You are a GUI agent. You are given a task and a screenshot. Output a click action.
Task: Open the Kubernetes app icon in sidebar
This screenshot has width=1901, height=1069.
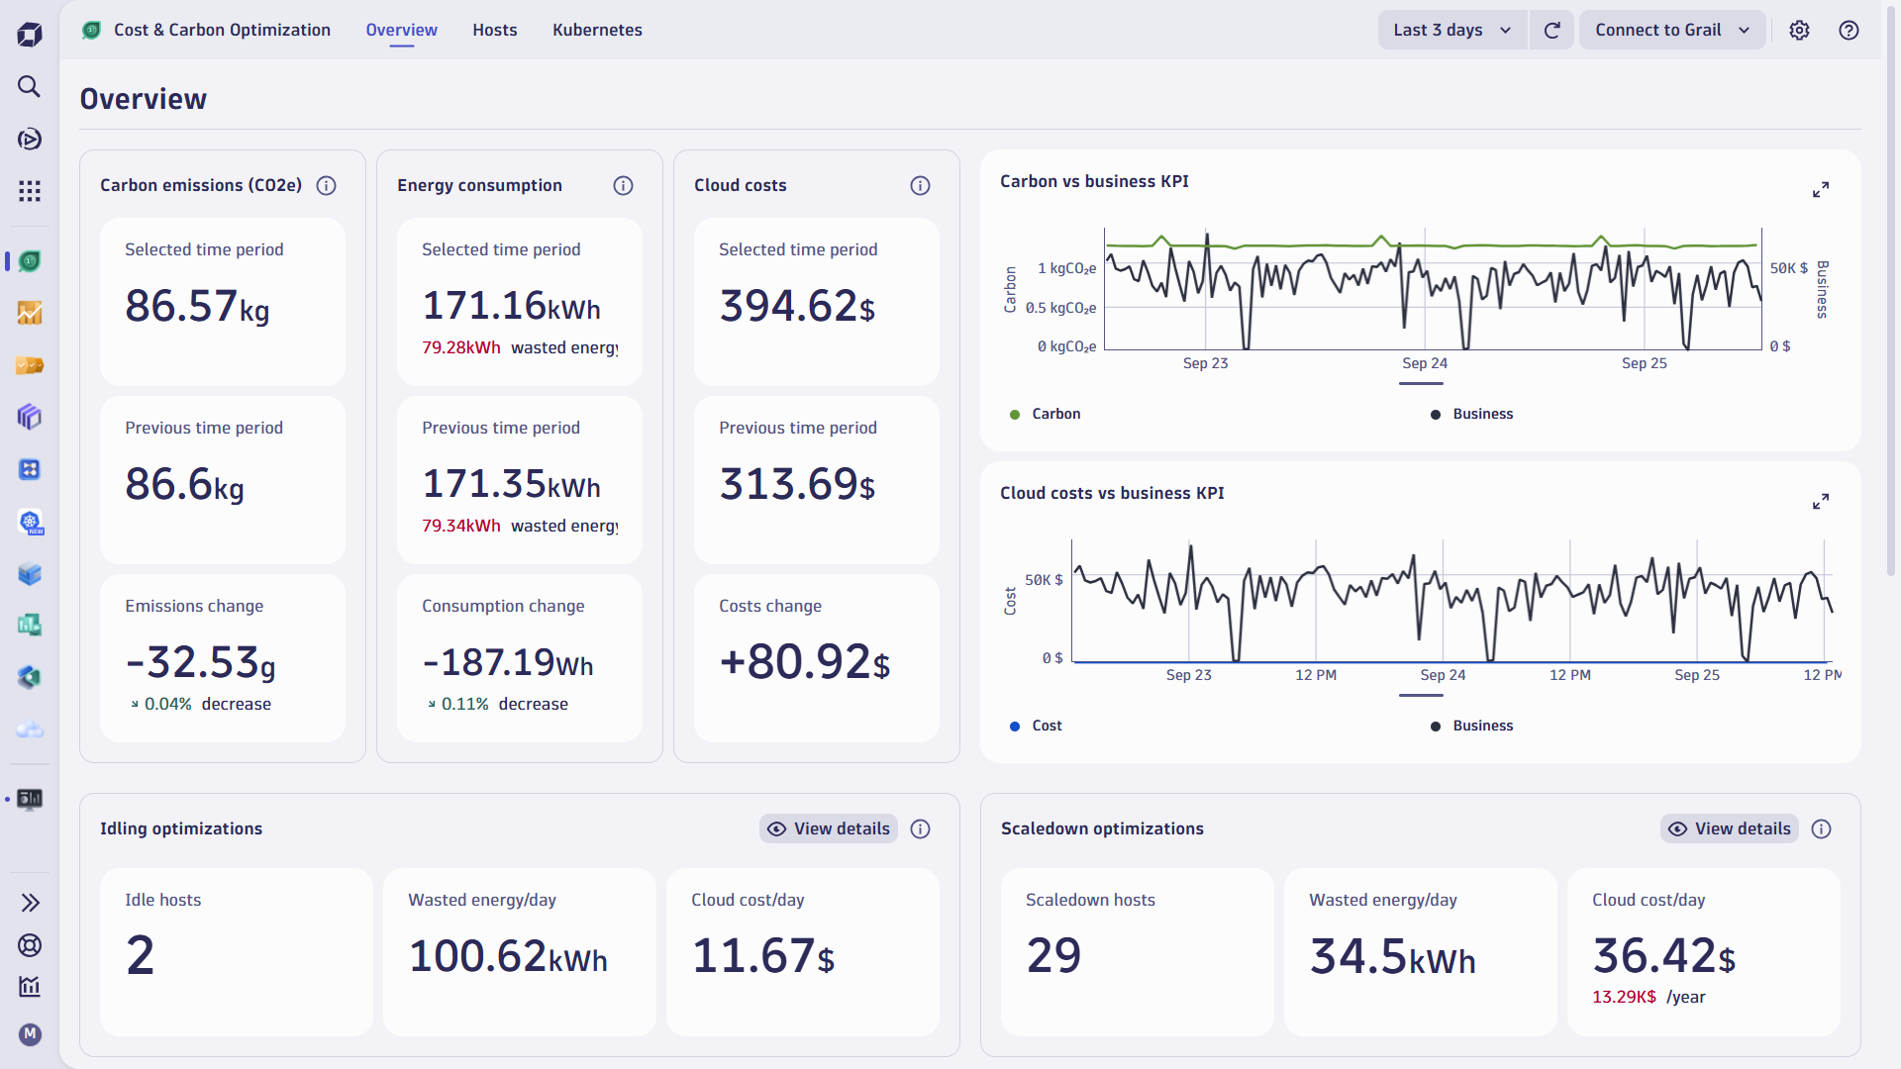[x=30, y=522]
